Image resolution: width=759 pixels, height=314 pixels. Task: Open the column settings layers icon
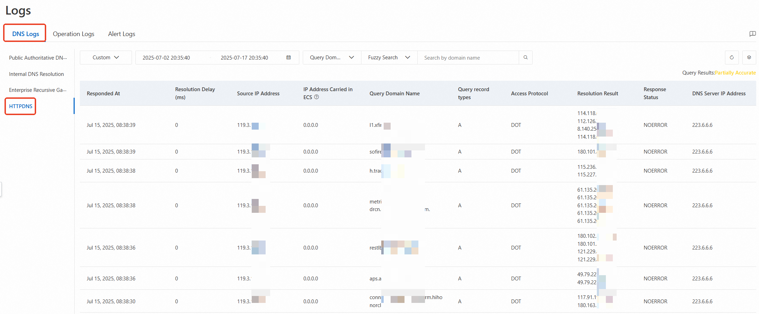(749, 58)
